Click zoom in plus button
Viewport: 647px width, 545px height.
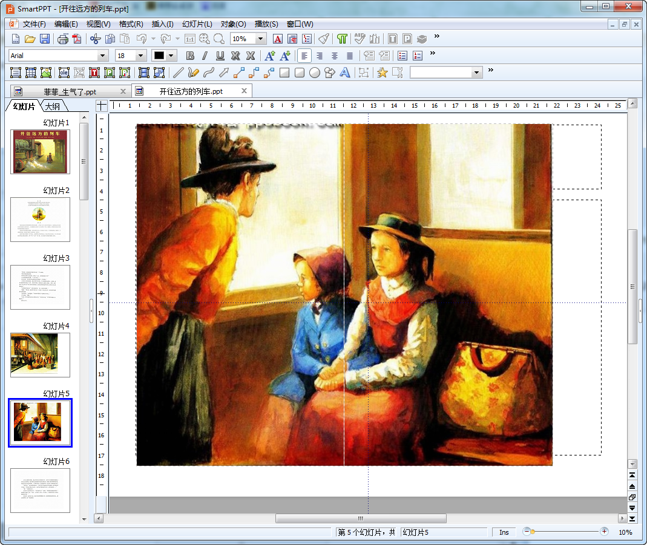tap(604, 532)
